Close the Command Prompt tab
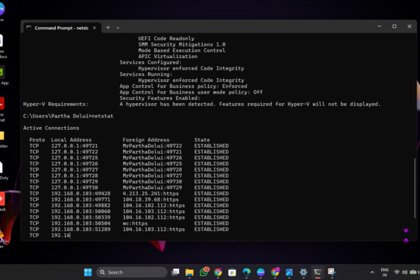Screen dimensions: 420x280 coord(94,28)
